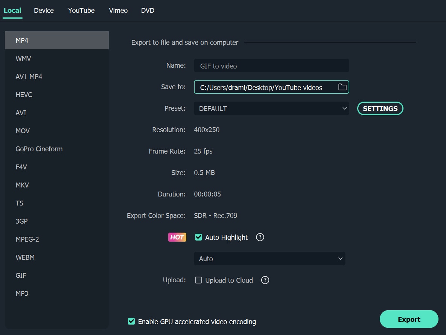The width and height of the screenshot is (446, 335).
Task: Click the Name input field
Action: click(271, 66)
